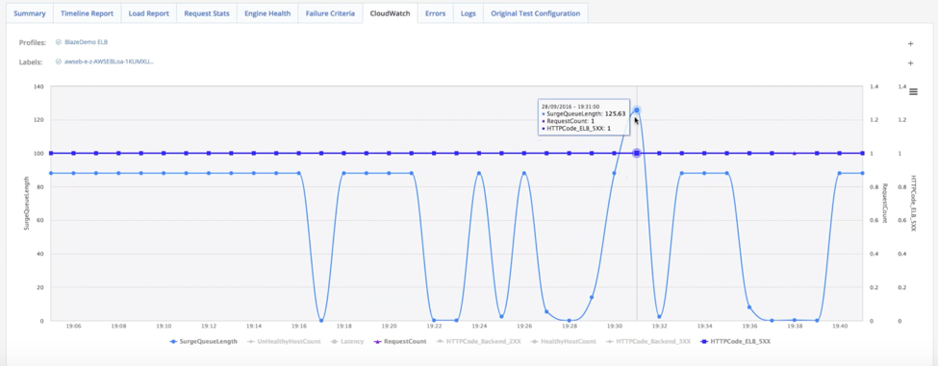Click the SurgeQueueLength point at 19:29
938x366 pixels.
pos(592,298)
